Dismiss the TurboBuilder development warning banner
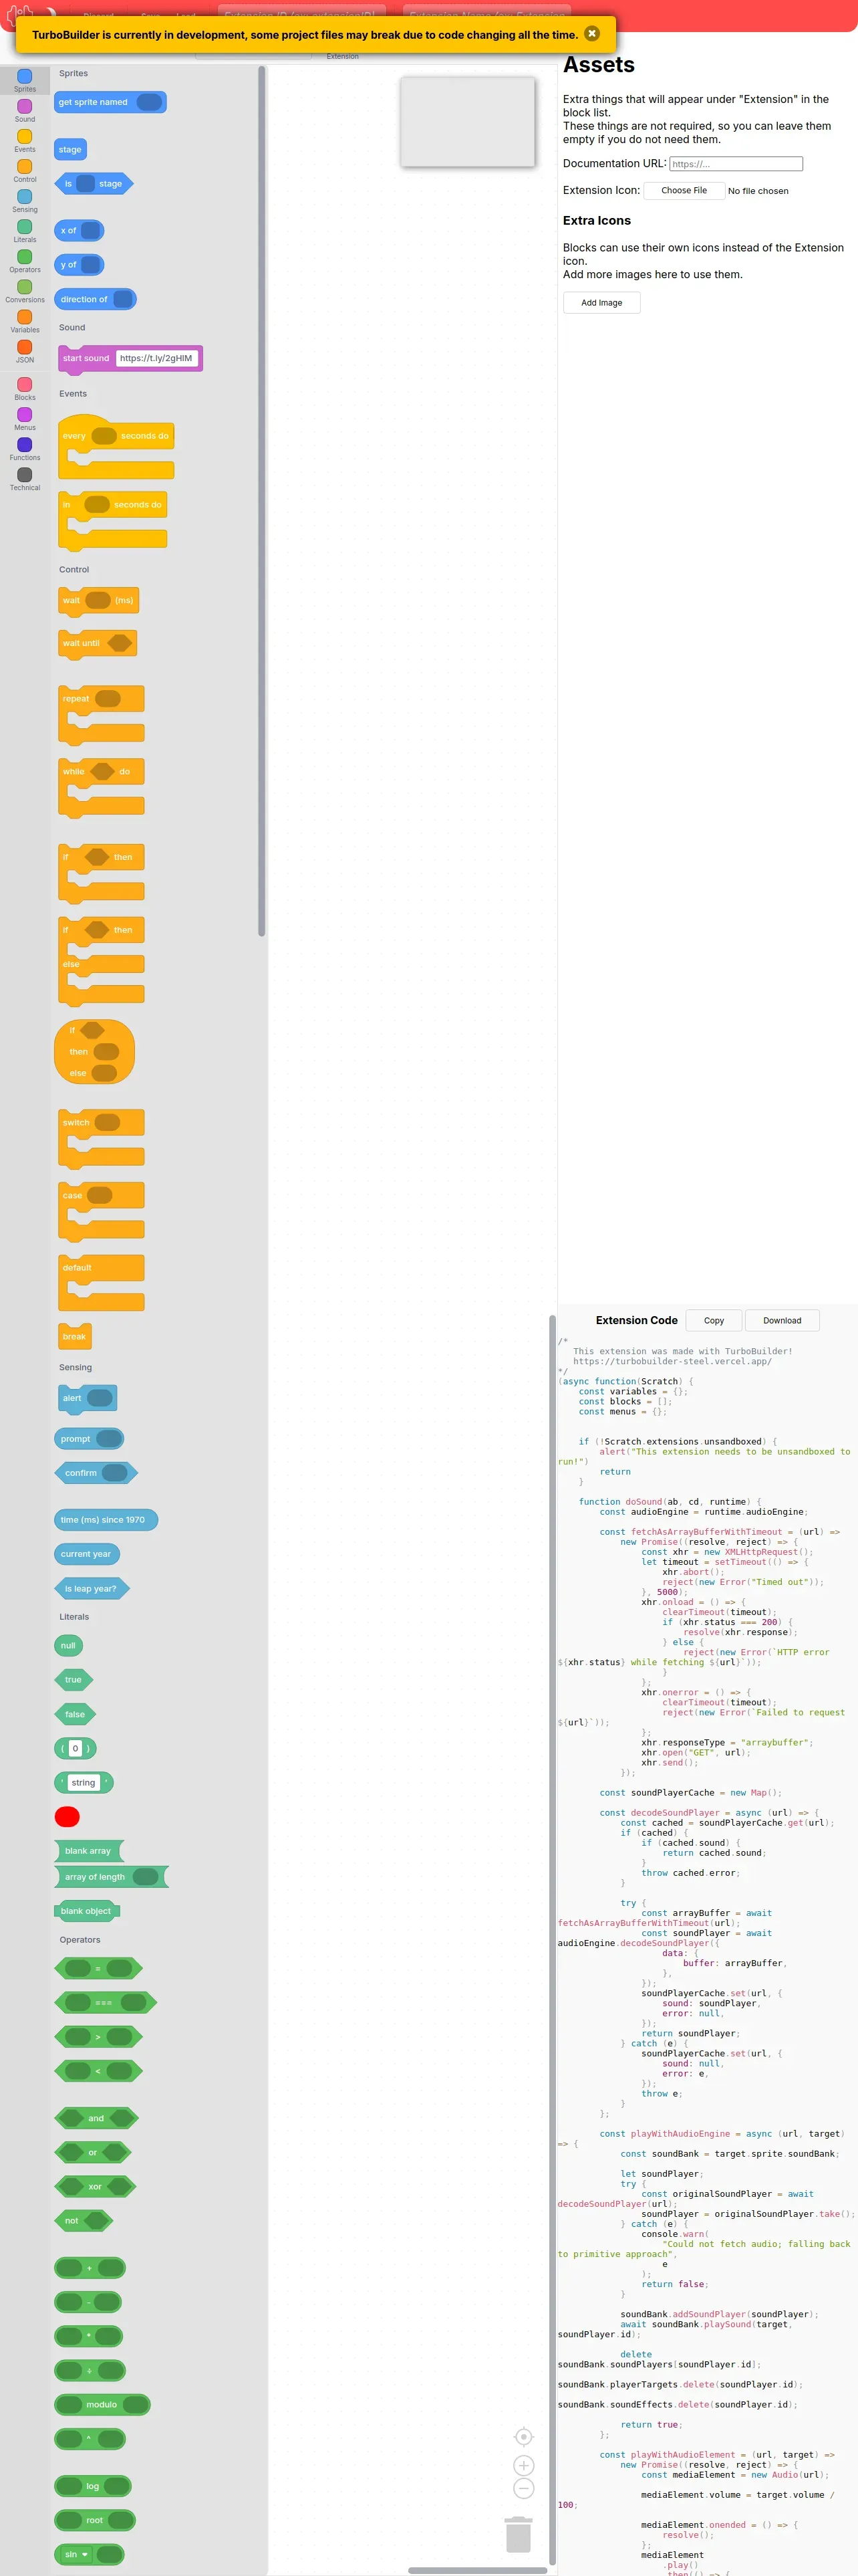 click(591, 33)
